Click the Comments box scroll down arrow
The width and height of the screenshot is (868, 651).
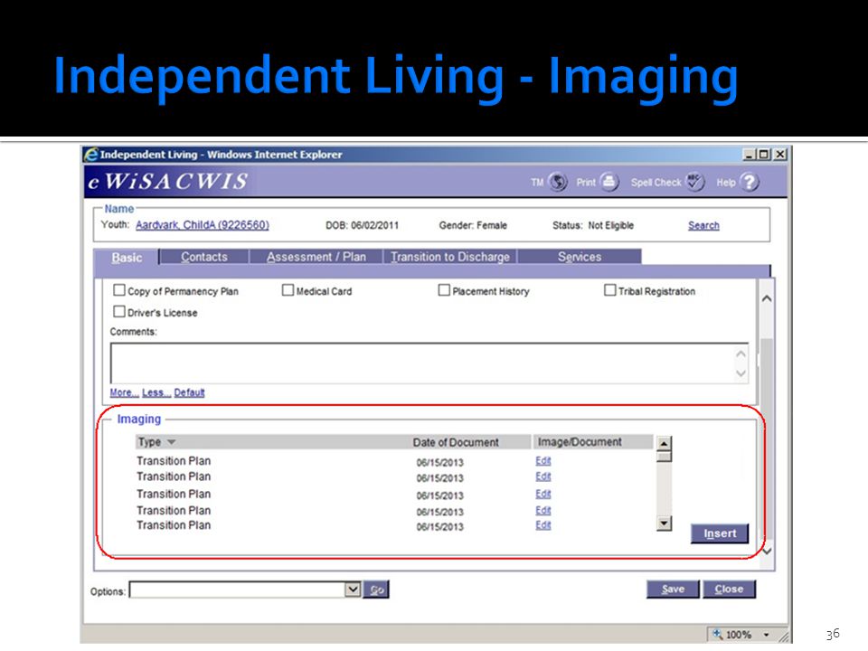point(741,373)
